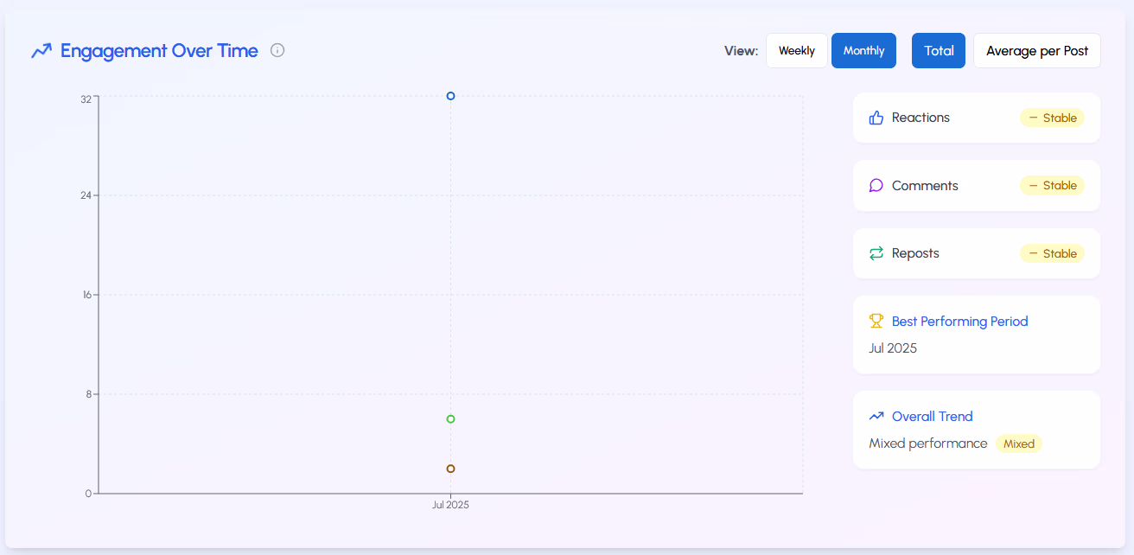The image size is (1134, 555).
Task: Click the Reposts arrows icon
Action: click(x=876, y=252)
